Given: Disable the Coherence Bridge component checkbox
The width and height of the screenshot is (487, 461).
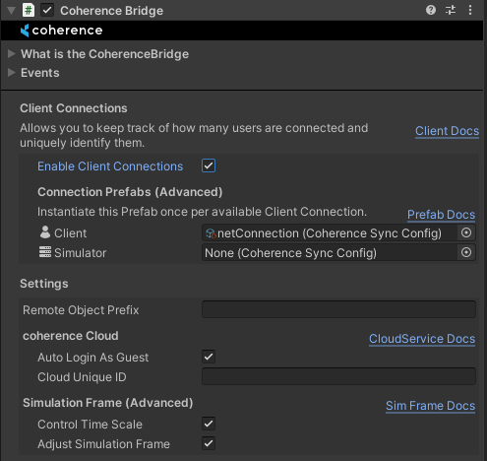Looking at the screenshot, I should point(47,10).
